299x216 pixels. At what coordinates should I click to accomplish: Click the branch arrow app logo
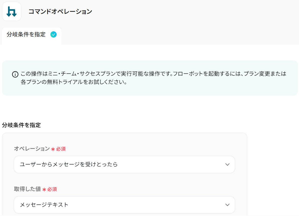tap(12, 12)
